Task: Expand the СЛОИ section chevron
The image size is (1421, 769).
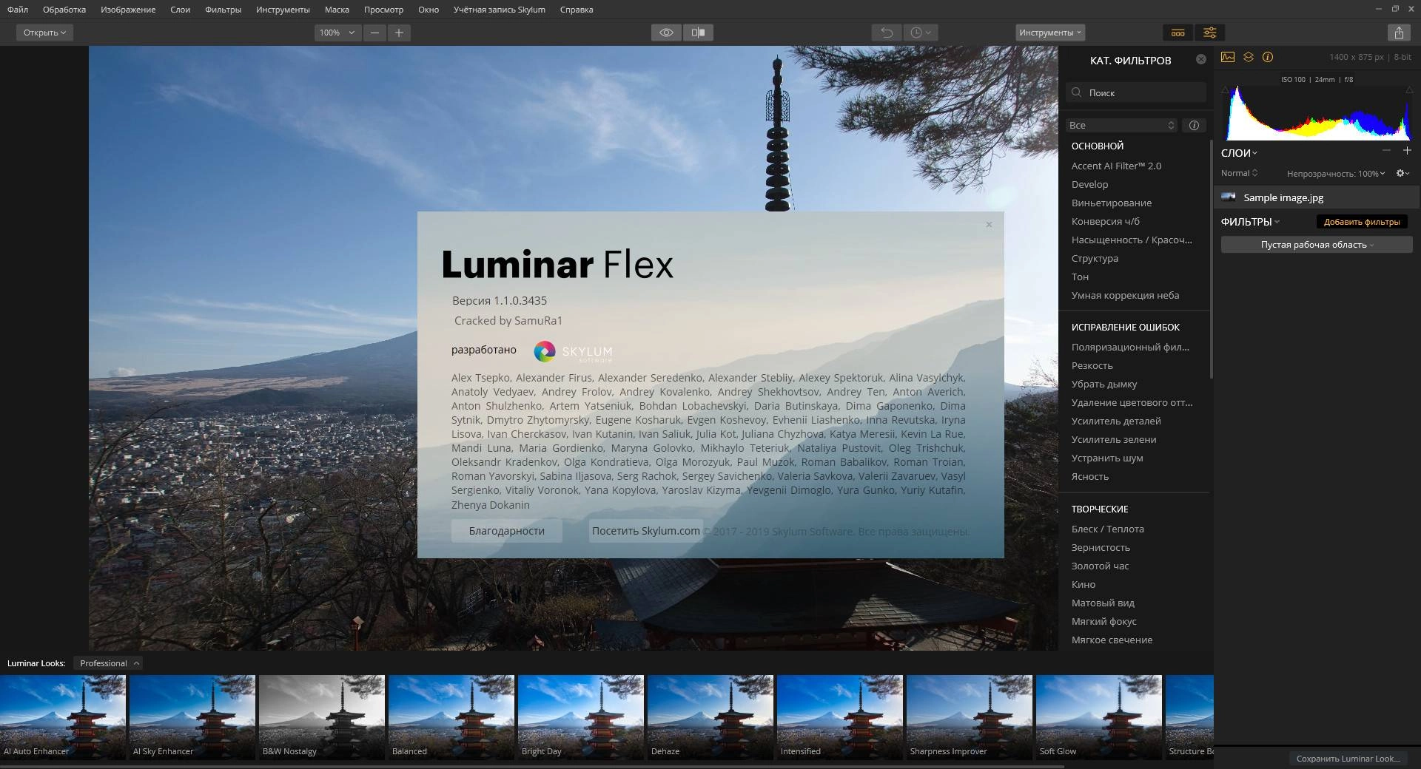Action: point(1254,153)
